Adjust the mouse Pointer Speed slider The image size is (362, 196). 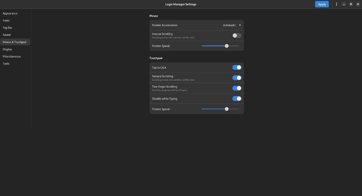point(220,46)
